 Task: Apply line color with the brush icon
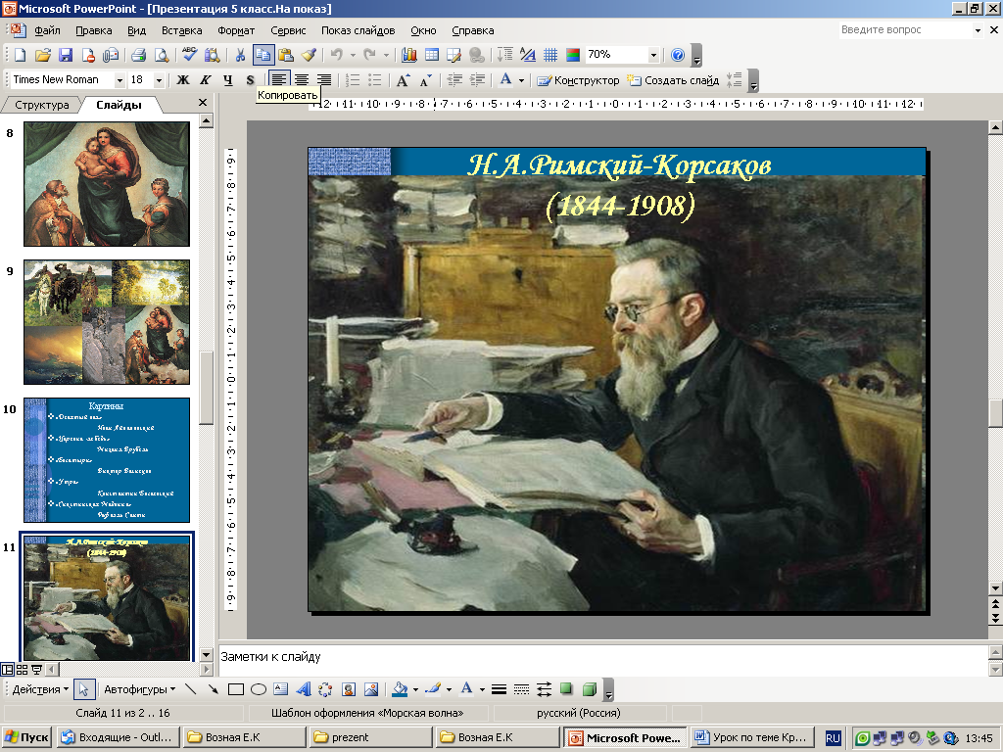433,689
